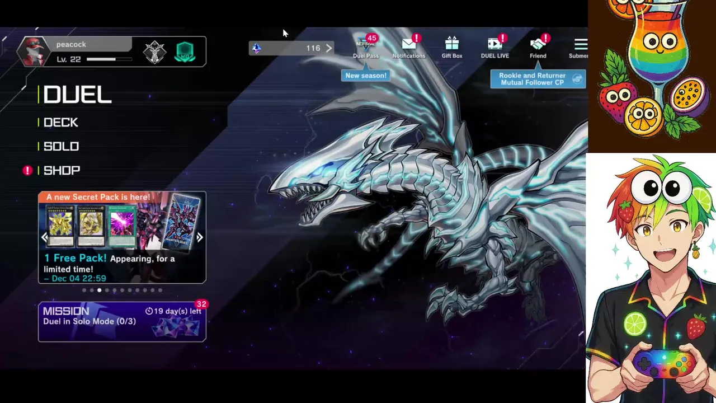Click the 116 gem count
Viewport: 716px width, 403px height.
tap(313, 48)
